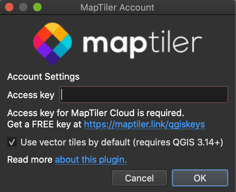The width and height of the screenshot is (236, 192).
Task: Click the MapTiler Account title bar
Action: point(117,7)
